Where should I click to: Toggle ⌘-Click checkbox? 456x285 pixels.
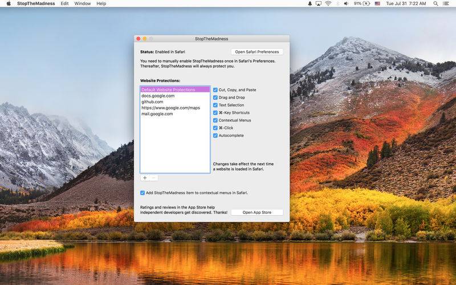[215, 128]
